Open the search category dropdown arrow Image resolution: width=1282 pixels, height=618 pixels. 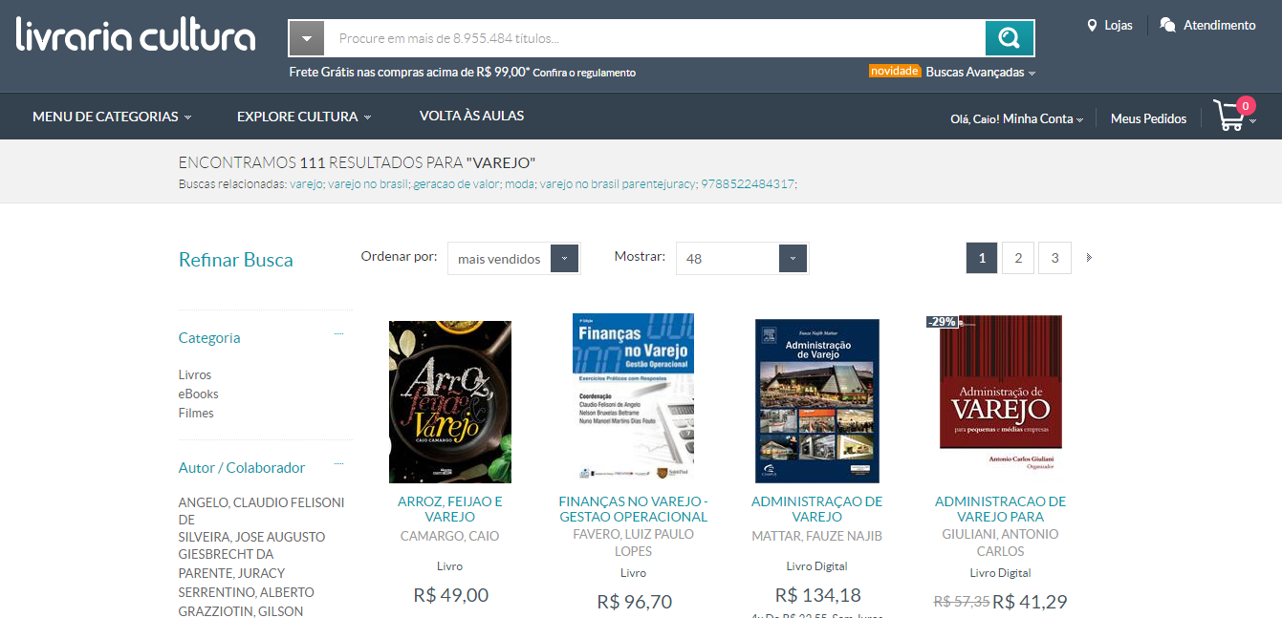coord(306,39)
